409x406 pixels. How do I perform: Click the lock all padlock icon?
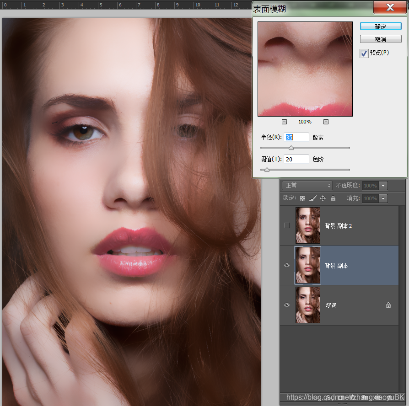pyautogui.click(x=333, y=198)
